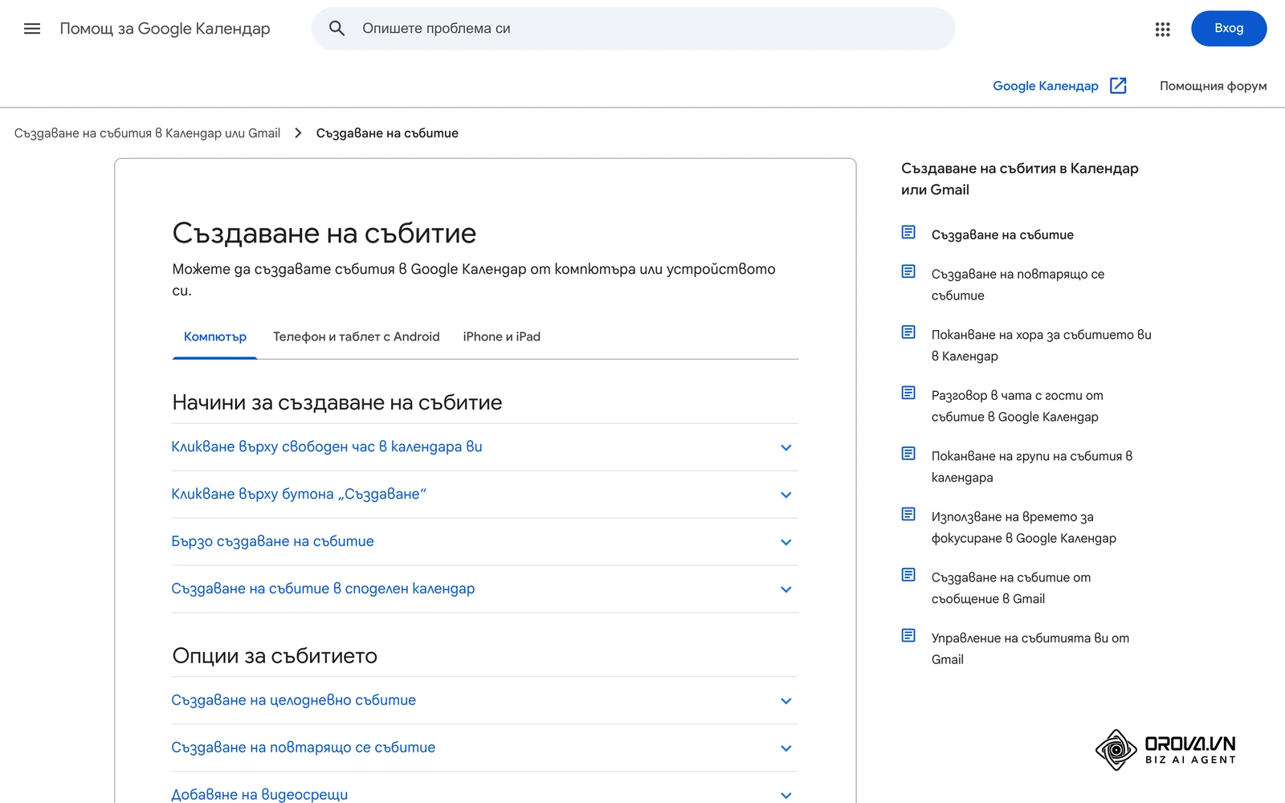Click article icon for Използване на времето за фокусиране
1285x803 pixels.
(x=908, y=515)
